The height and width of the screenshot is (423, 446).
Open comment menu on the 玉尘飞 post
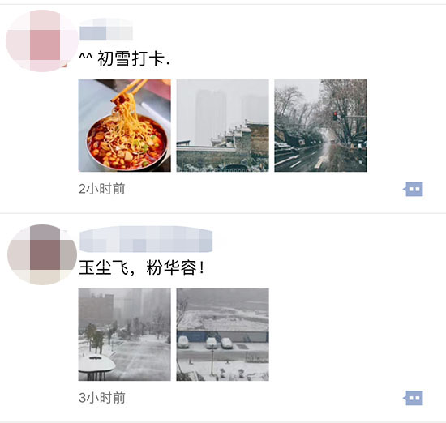tap(413, 398)
